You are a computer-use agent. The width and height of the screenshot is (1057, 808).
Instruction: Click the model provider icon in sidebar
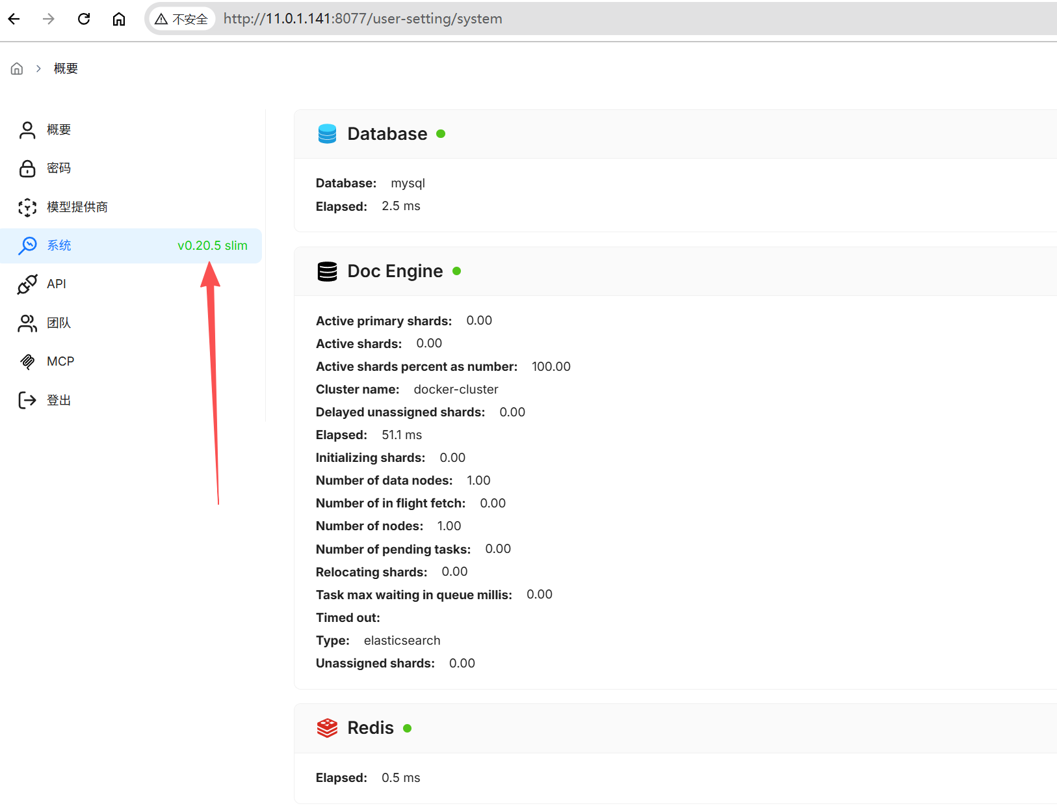(x=27, y=208)
